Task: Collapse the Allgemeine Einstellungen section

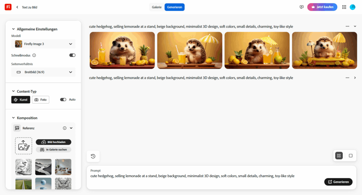Action: [13, 29]
